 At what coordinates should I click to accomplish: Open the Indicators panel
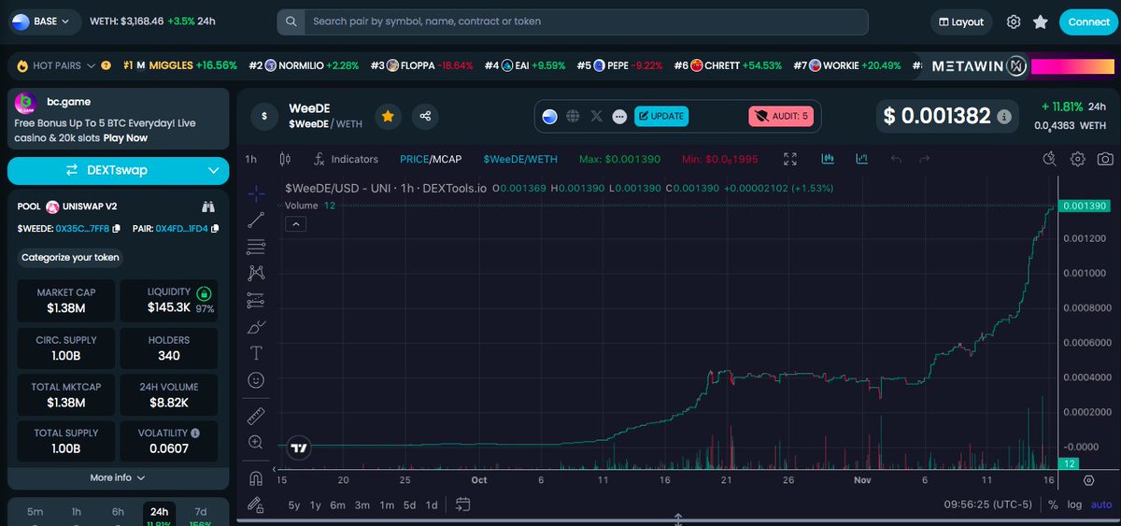(345, 159)
